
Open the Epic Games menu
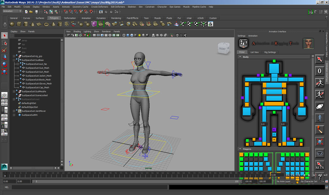click(175, 7)
